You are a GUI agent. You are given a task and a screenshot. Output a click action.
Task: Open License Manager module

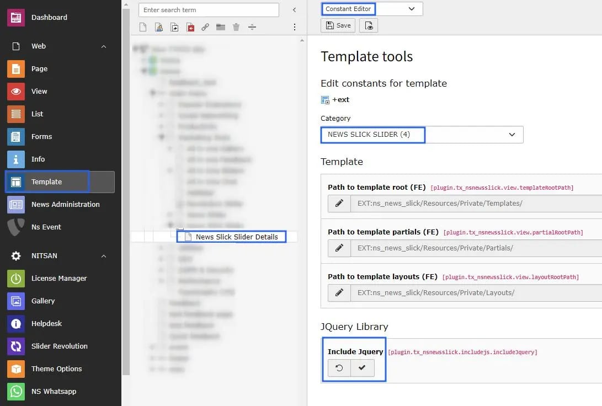[x=47, y=279]
